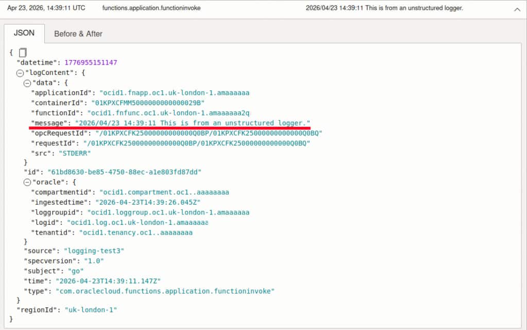Select the containerId value 01KPXCFMM5000000000000029B
This screenshot has width=527, height=330.
148,103
